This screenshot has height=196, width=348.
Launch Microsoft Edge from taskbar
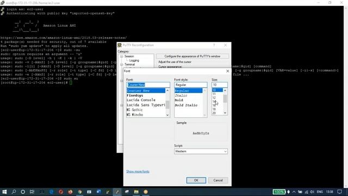pyautogui.click(x=52, y=192)
